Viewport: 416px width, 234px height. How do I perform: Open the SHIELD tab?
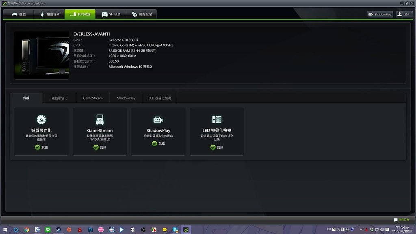(x=111, y=14)
